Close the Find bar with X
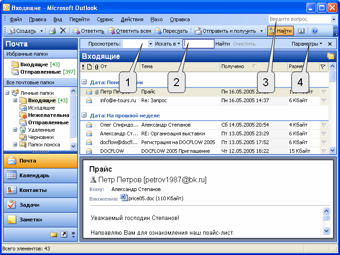340x255 pixels. coord(330,44)
